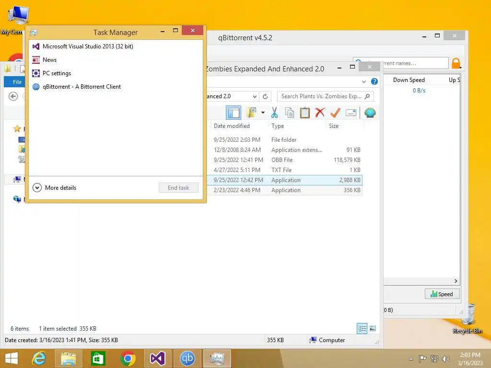Click the 0 B/s down speed value
The height and width of the screenshot is (368, 491).
(419, 91)
